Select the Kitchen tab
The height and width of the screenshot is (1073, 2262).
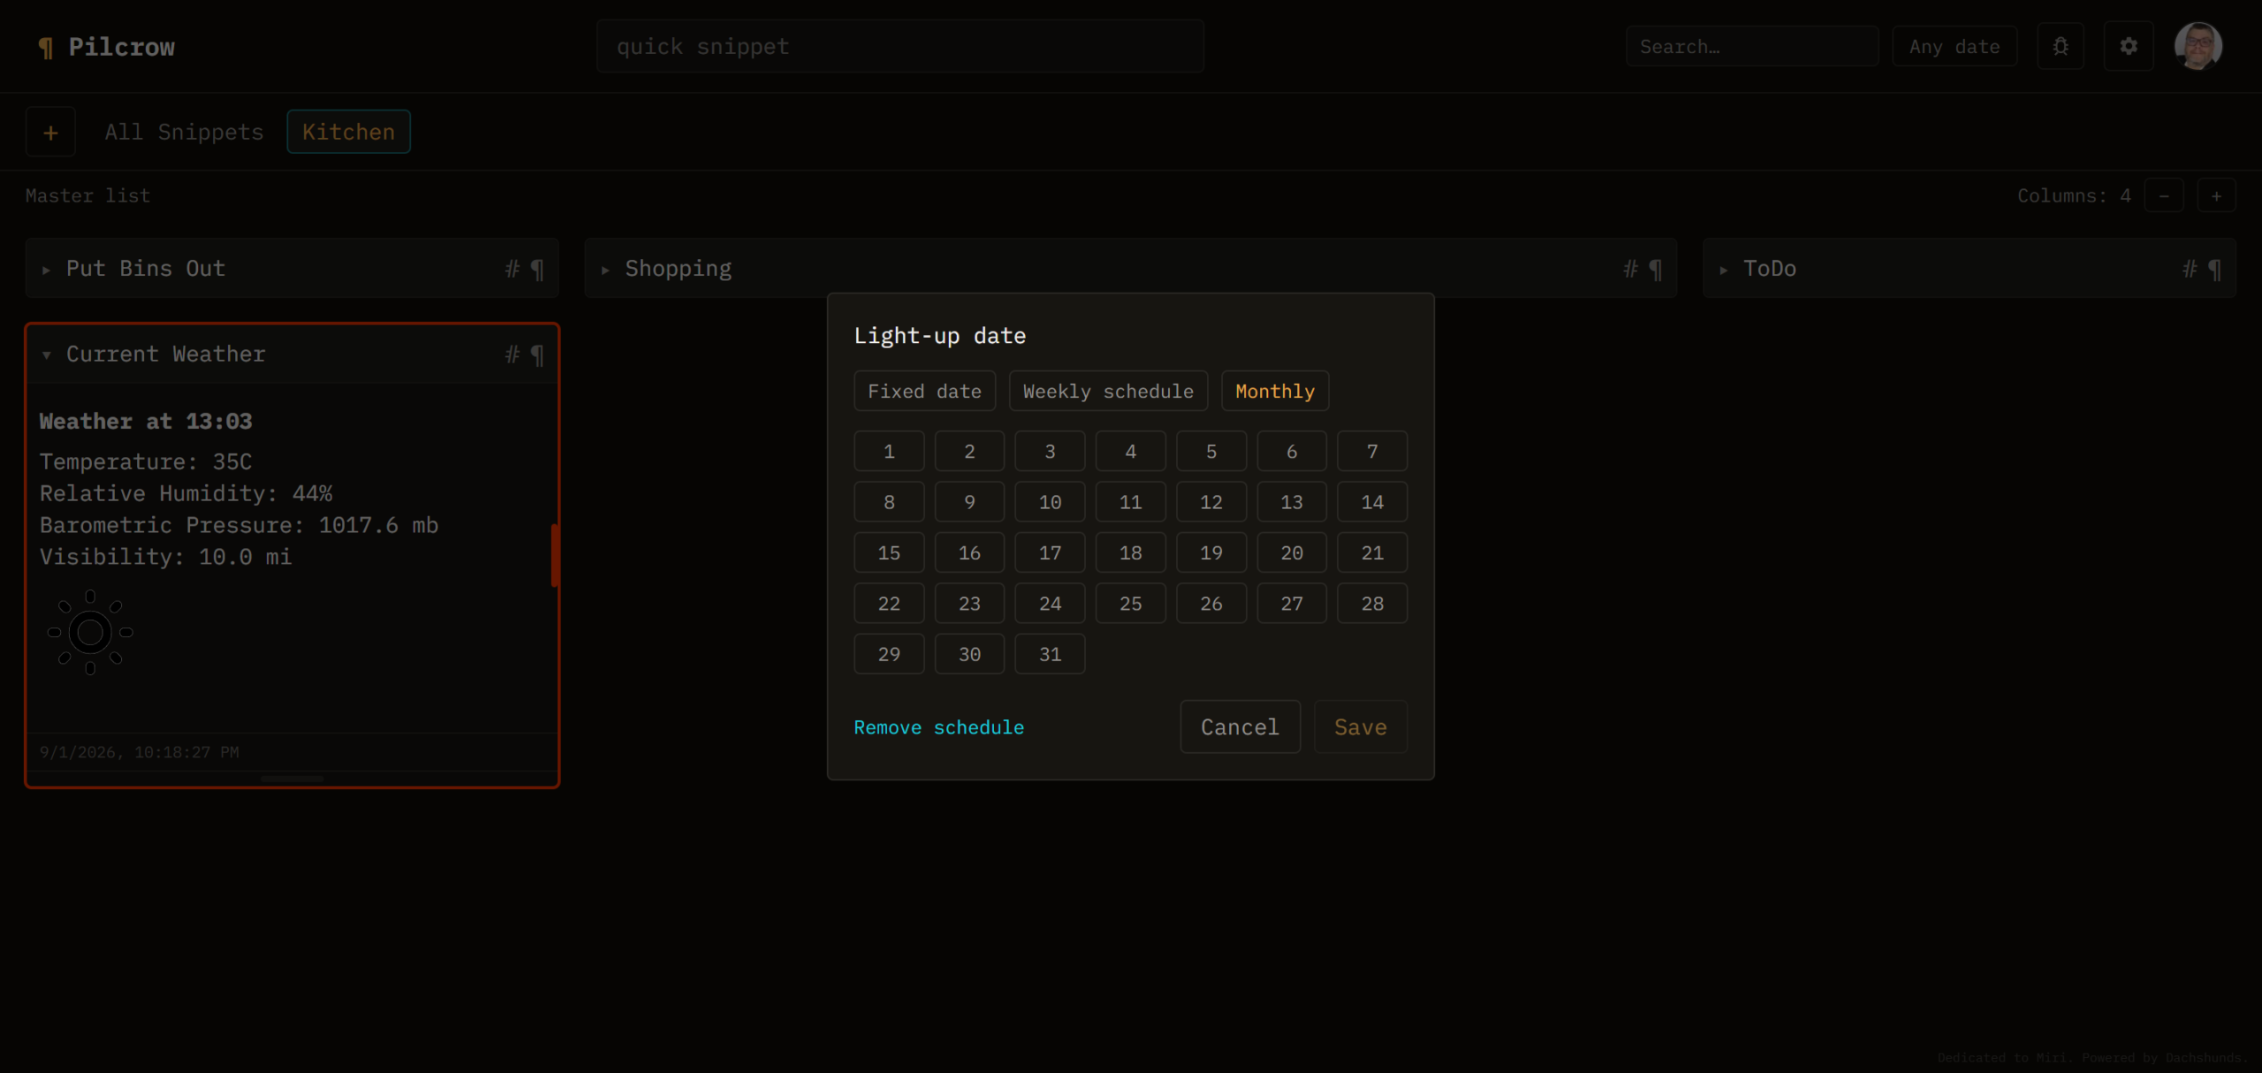(x=348, y=132)
